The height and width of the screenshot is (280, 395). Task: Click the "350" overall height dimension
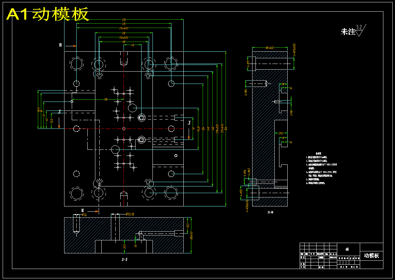tap(226, 129)
